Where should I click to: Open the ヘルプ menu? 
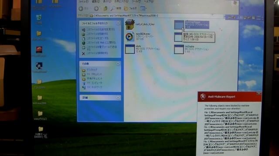pos(148,1)
